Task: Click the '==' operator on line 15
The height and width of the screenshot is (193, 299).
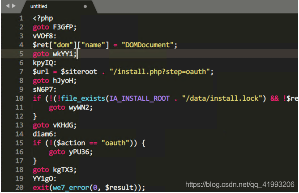Action: [x=93, y=143]
